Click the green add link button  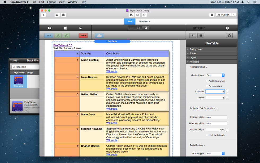click(x=58, y=35)
